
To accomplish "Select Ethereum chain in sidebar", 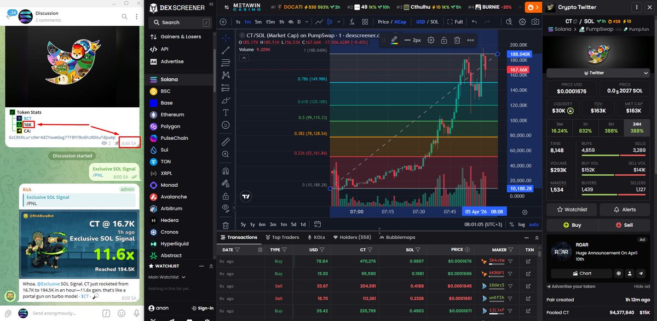I will [172, 114].
